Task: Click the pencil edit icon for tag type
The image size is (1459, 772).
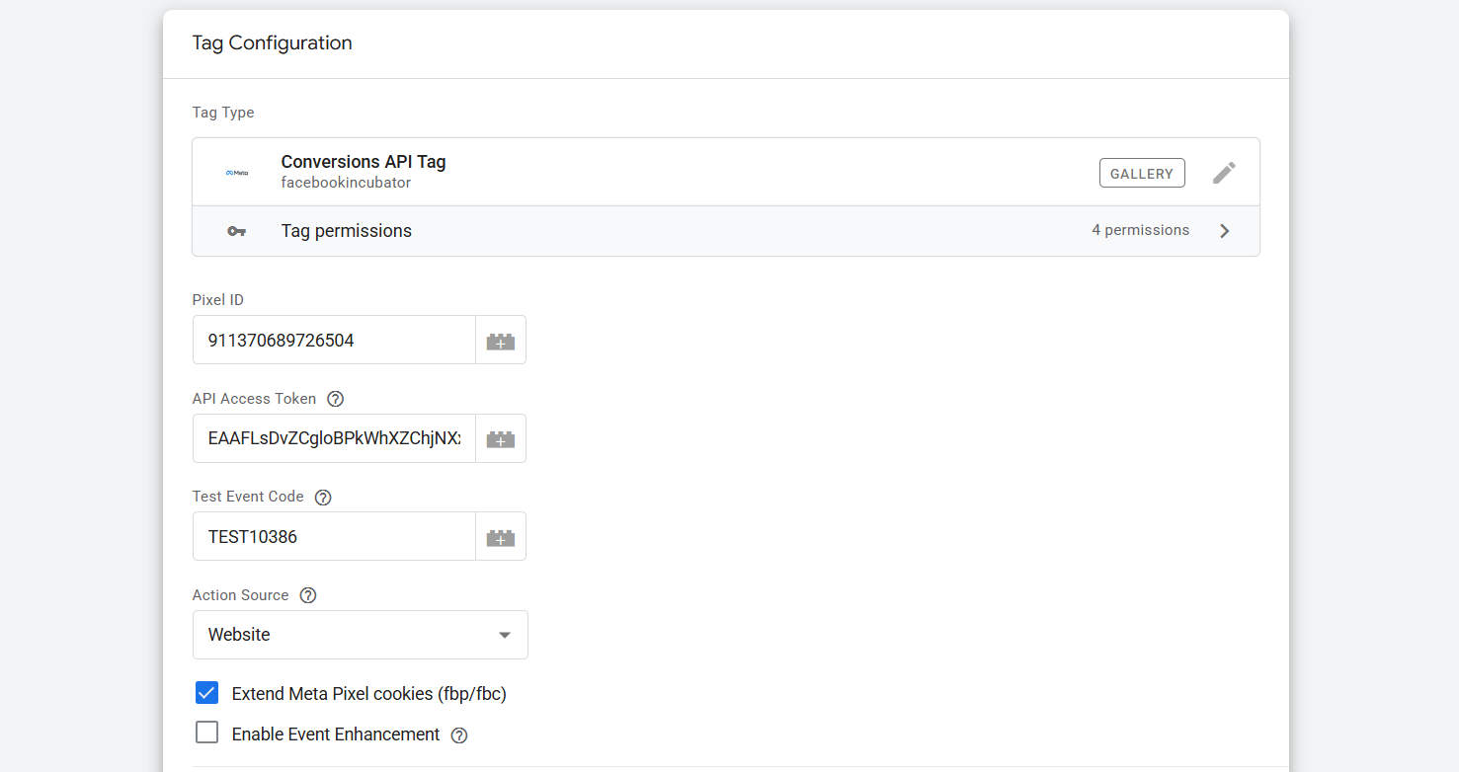Action: [1224, 173]
